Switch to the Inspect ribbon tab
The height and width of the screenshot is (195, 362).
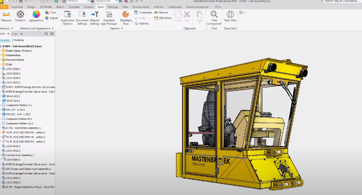click(88, 7)
